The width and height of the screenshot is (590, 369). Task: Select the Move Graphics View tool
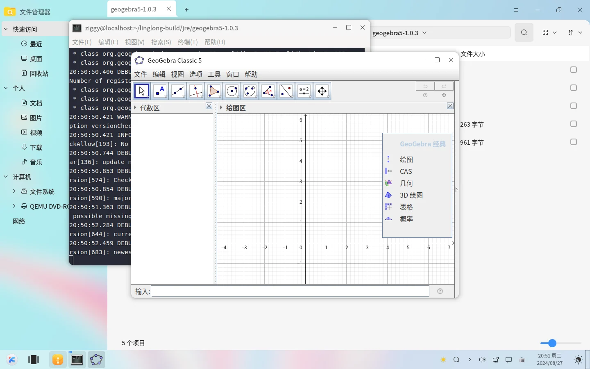point(322,91)
